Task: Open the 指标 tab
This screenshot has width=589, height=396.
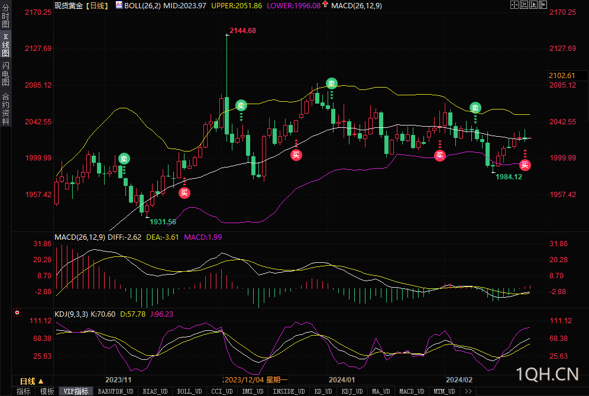Action: 24,391
